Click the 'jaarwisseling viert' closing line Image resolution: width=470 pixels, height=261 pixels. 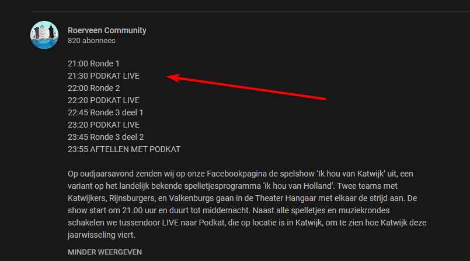102,235
